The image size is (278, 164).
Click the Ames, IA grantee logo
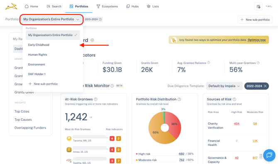coord(69,149)
